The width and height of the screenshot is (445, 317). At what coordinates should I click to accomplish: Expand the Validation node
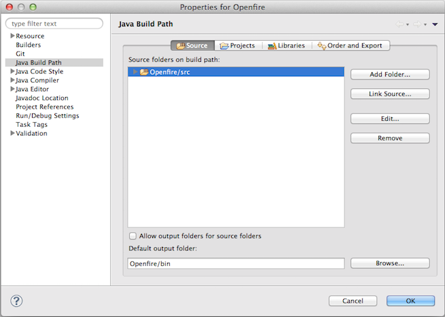(x=12, y=133)
